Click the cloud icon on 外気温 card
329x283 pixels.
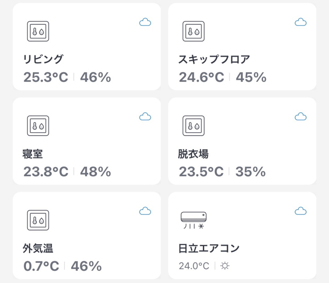click(145, 211)
